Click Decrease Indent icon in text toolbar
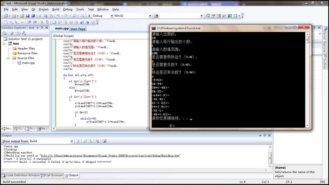The height and width of the screenshot is (185, 329). click(30, 22)
